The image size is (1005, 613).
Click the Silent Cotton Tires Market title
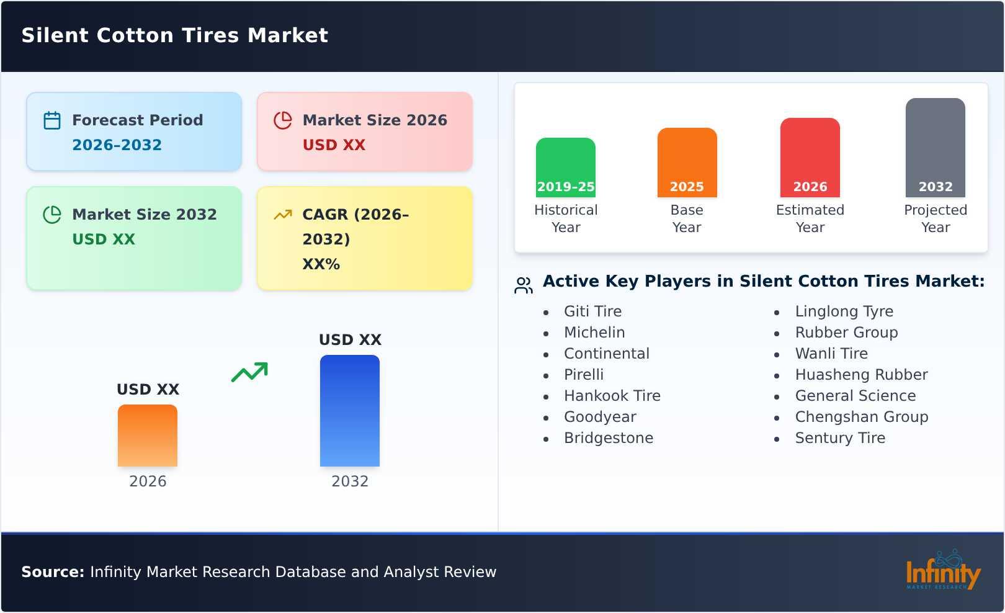[x=175, y=35]
